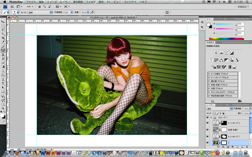The height and width of the screenshot is (157, 252).
Task: Toggle airbrush mode in options bar
Action: [92, 12]
